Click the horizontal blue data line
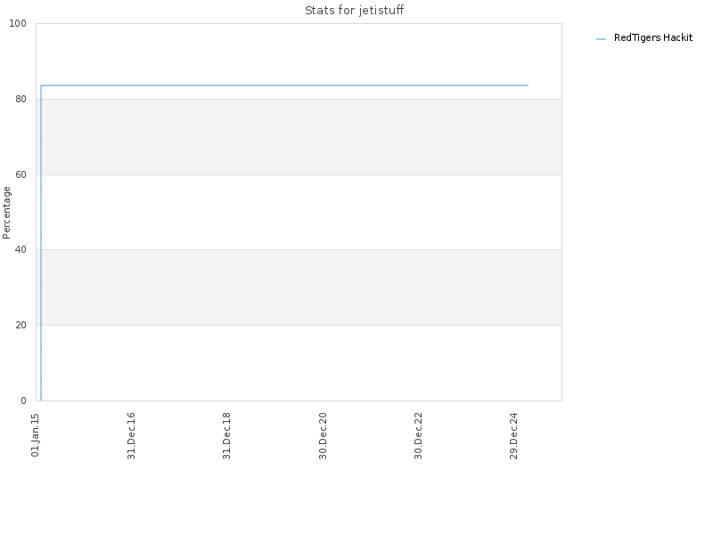The image size is (713, 534). point(284,85)
